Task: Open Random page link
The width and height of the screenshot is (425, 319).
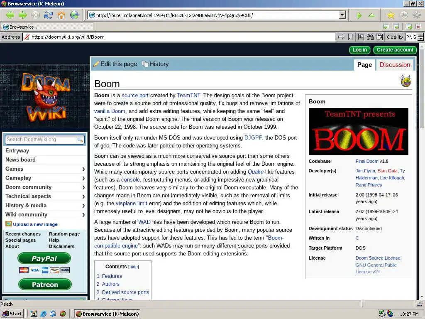Action: [64, 234]
